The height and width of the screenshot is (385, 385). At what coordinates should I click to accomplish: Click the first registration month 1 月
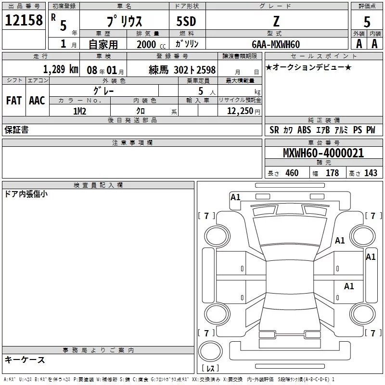coord(68,44)
